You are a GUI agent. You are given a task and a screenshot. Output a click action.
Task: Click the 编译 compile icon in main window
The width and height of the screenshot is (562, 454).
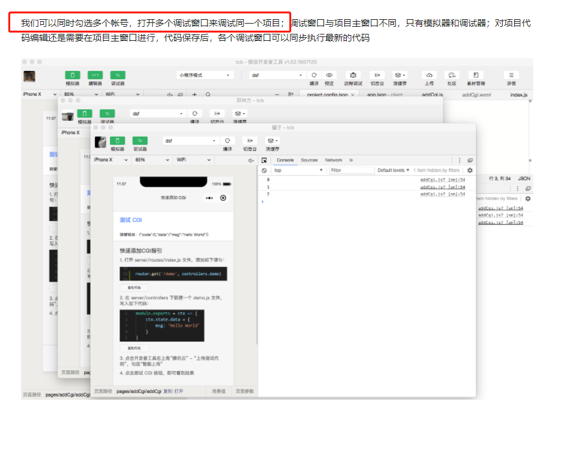click(314, 75)
